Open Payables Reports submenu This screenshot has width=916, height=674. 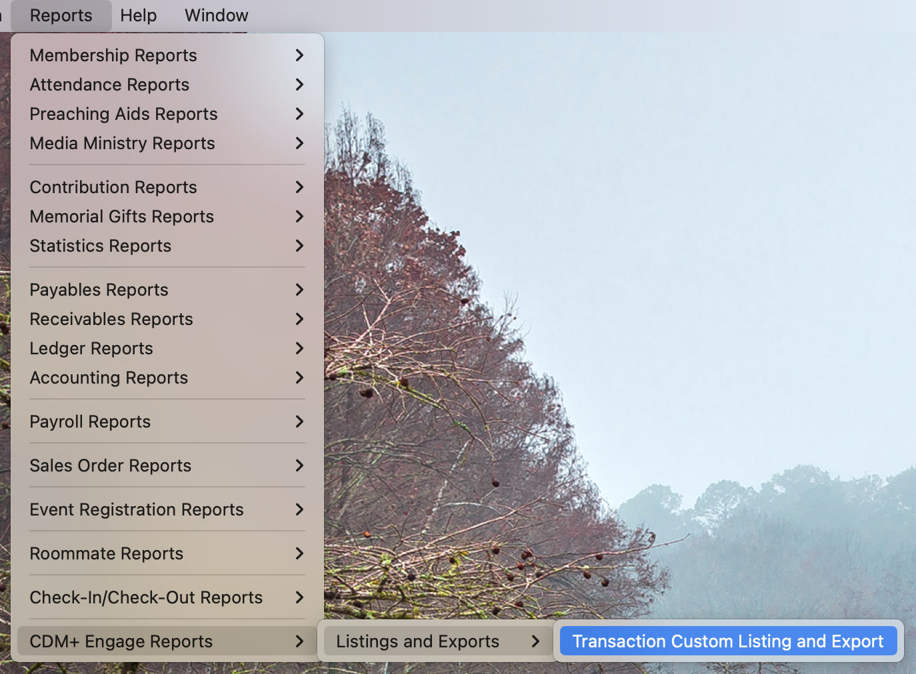click(x=99, y=290)
